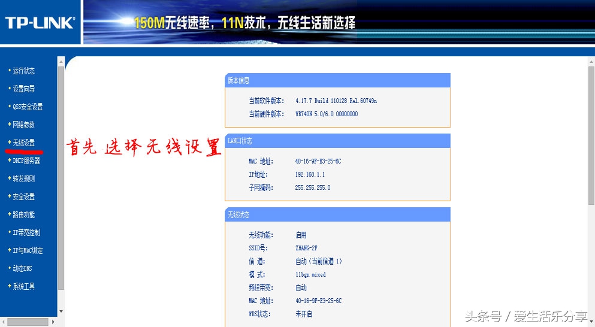This screenshot has height=327, width=595.
Task: Click the 当前硬件版本 label
Action: pyautogui.click(x=267, y=114)
